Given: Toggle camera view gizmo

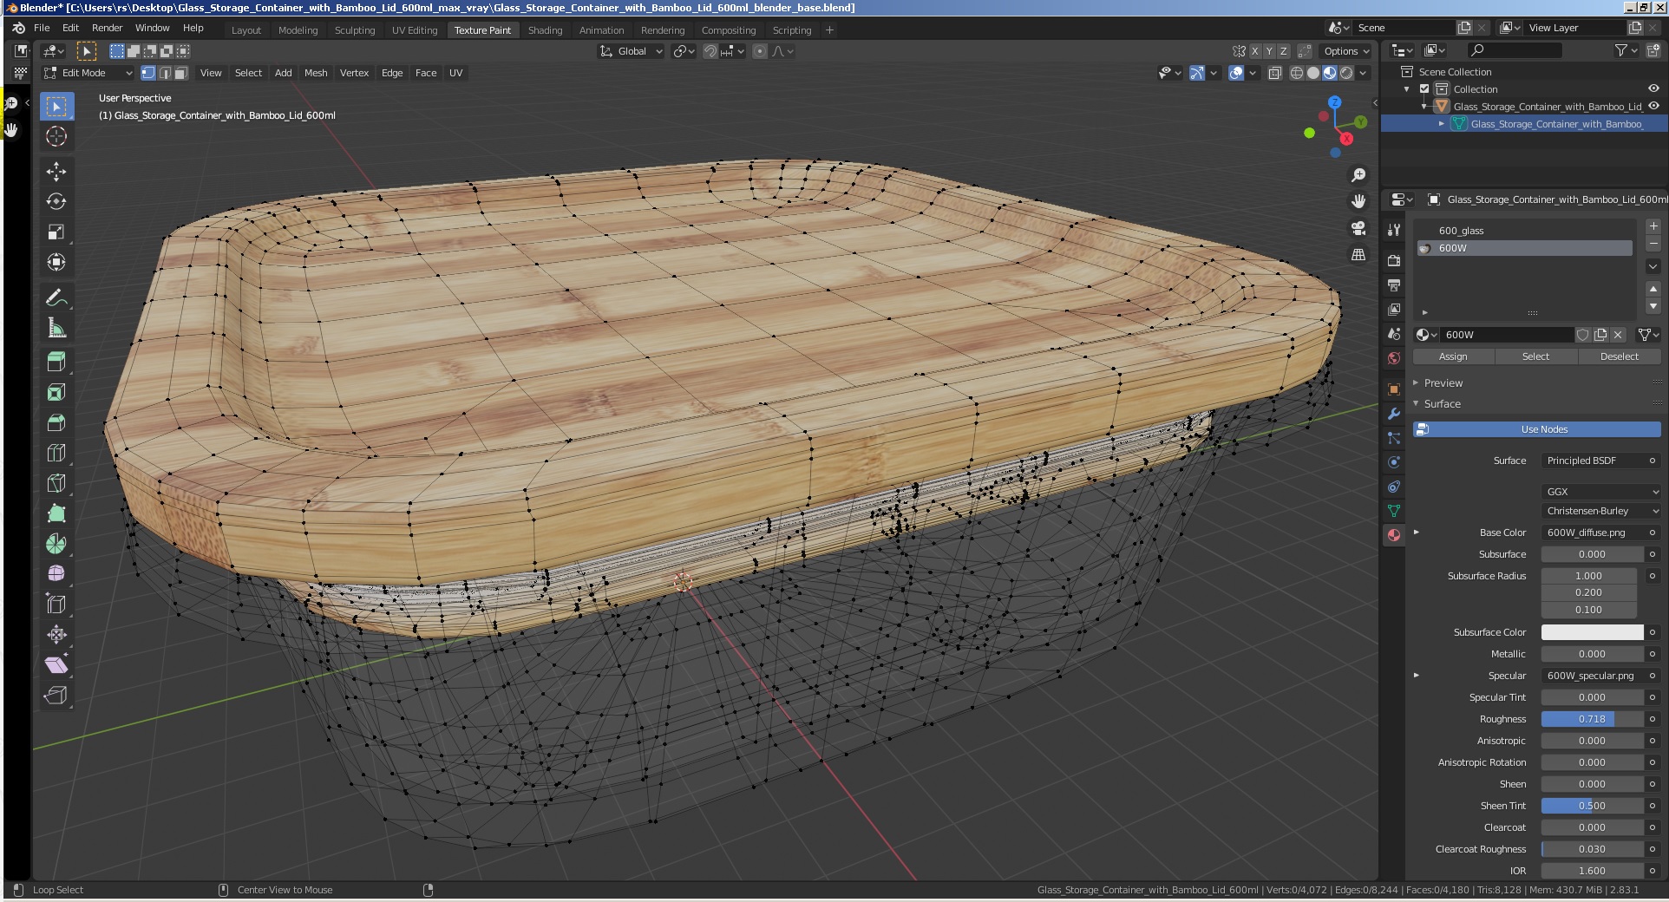Looking at the screenshot, I should [x=1358, y=228].
